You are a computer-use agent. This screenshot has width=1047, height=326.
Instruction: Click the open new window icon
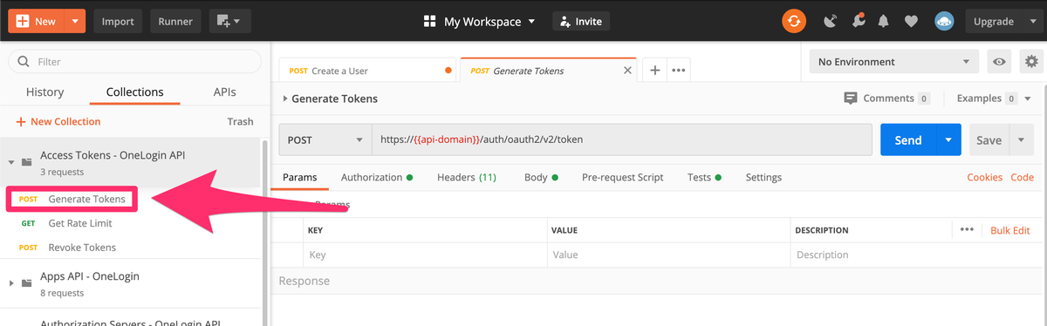(x=230, y=21)
